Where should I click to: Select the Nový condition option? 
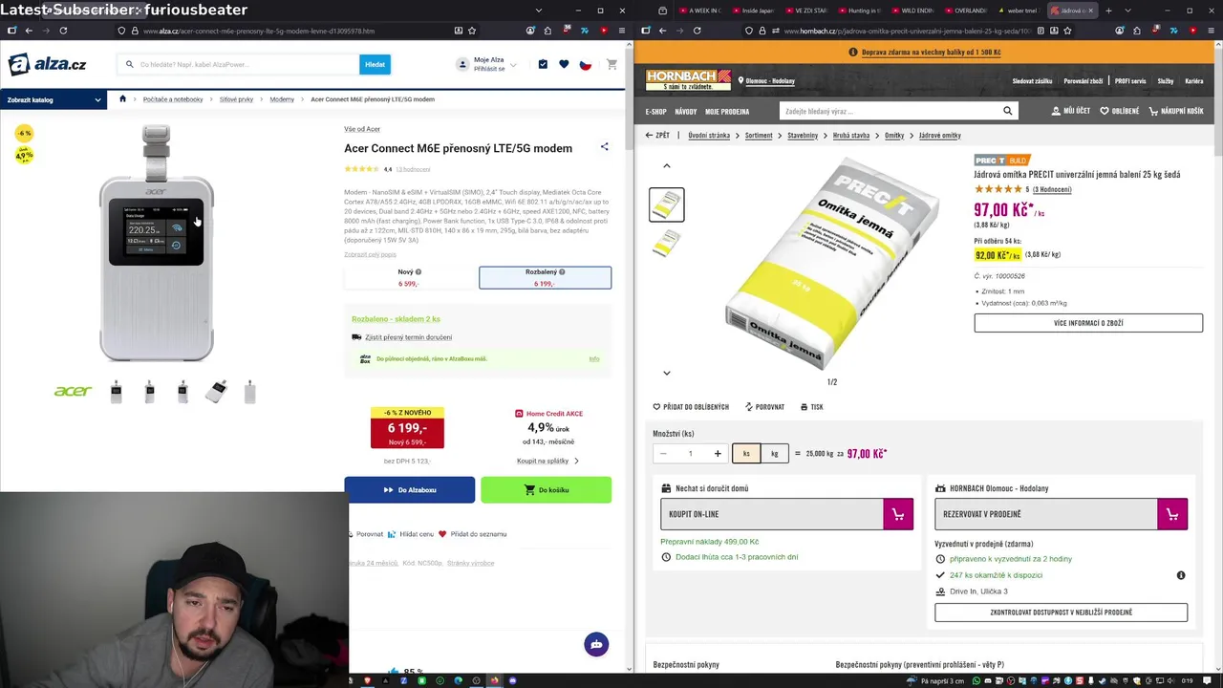pyautogui.click(x=410, y=277)
